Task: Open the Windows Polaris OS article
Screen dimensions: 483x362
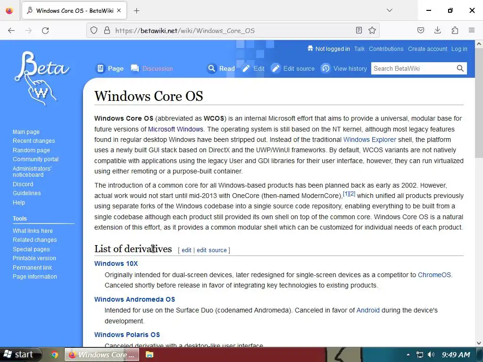Action: point(127,335)
